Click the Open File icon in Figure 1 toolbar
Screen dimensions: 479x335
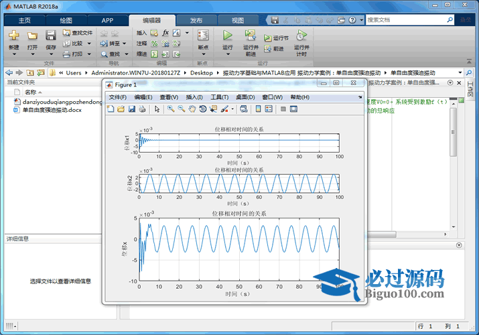(121, 109)
